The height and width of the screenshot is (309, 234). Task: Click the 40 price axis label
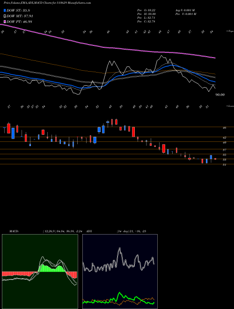pyautogui.click(x=224, y=142)
